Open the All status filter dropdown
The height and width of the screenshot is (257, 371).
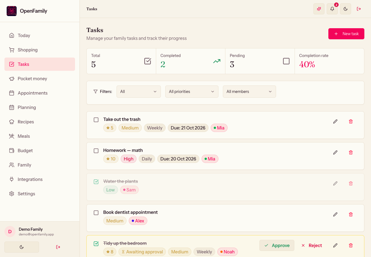pyautogui.click(x=139, y=92)
